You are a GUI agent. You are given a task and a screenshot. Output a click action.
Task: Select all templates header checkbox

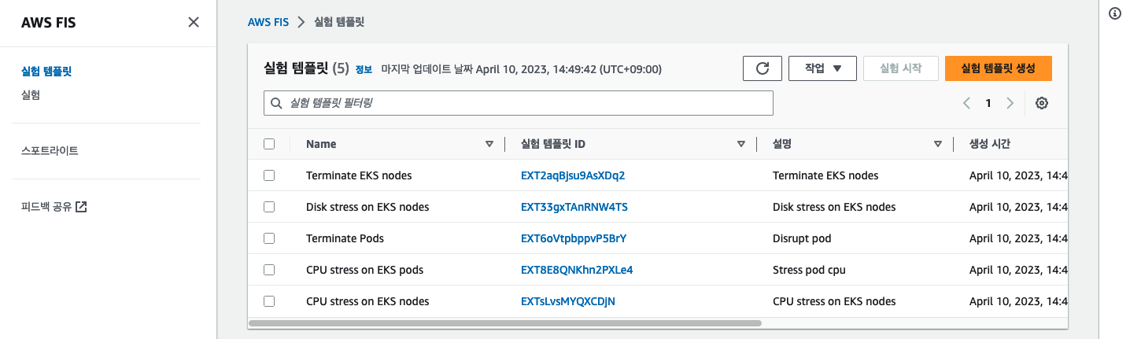pyautogui.click(x=269, y=144)
